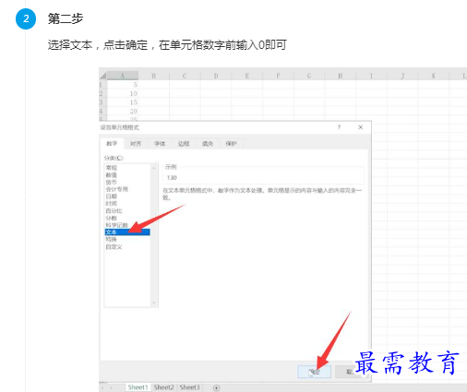Click the new sheet plus icon
This screenshot has width=467, height=392.
(216, 387)
